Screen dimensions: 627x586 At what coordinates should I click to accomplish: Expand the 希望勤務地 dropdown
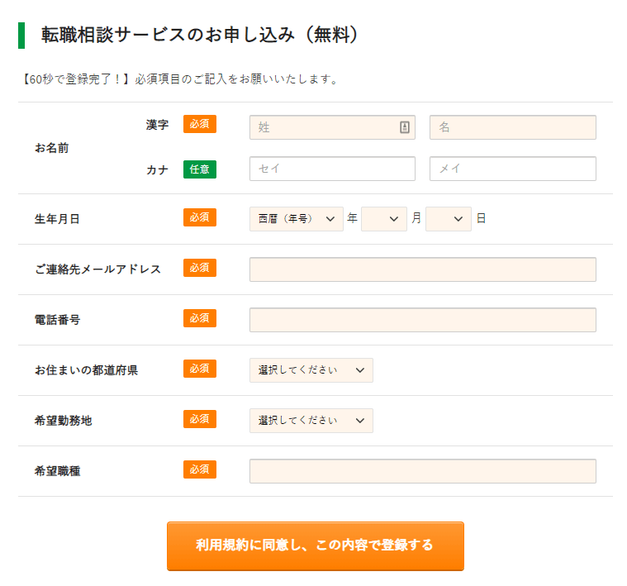pyautogui.click(x=311, y=421)
